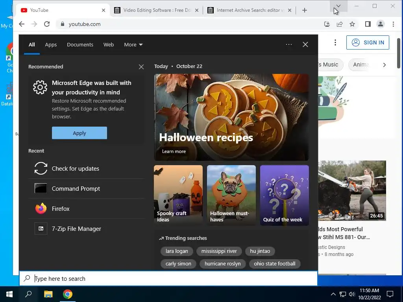403x302 pixels.
Task: Open Chrome side panel icon
Action: point(368,24)
